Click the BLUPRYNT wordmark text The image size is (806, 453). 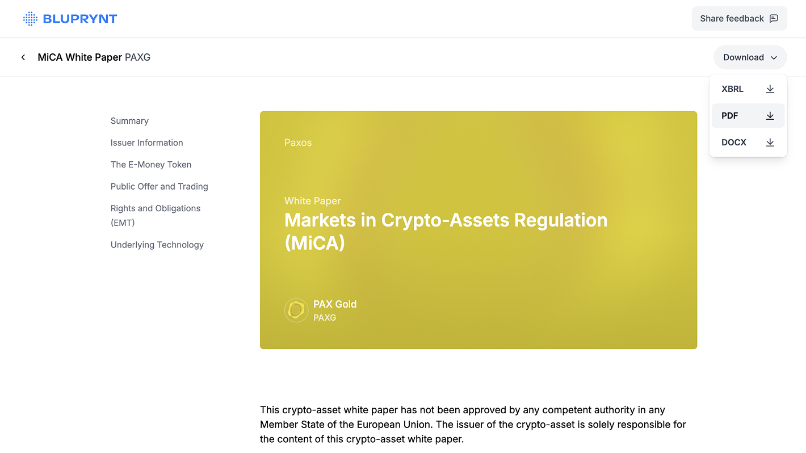80,19
